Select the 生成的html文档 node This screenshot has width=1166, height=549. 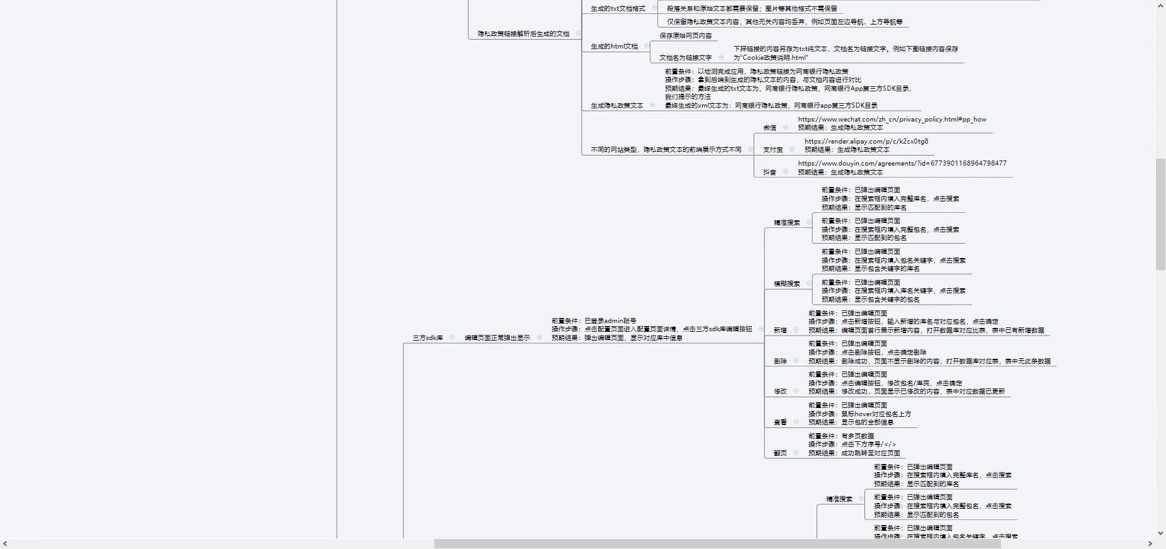(x=614, y=47)
